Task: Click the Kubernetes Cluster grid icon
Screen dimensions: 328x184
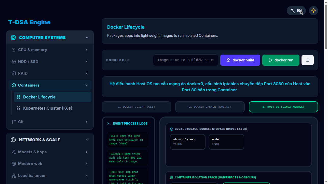Action: (19, 108)
